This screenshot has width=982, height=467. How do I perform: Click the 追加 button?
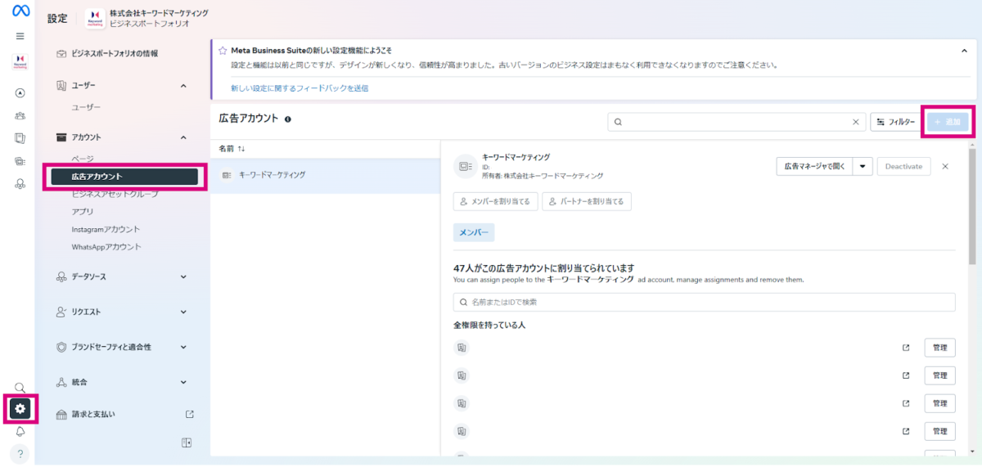coord(948,122)
